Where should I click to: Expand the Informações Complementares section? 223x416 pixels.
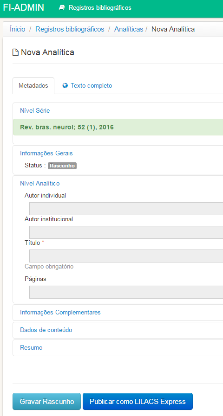tap(60, 313)
